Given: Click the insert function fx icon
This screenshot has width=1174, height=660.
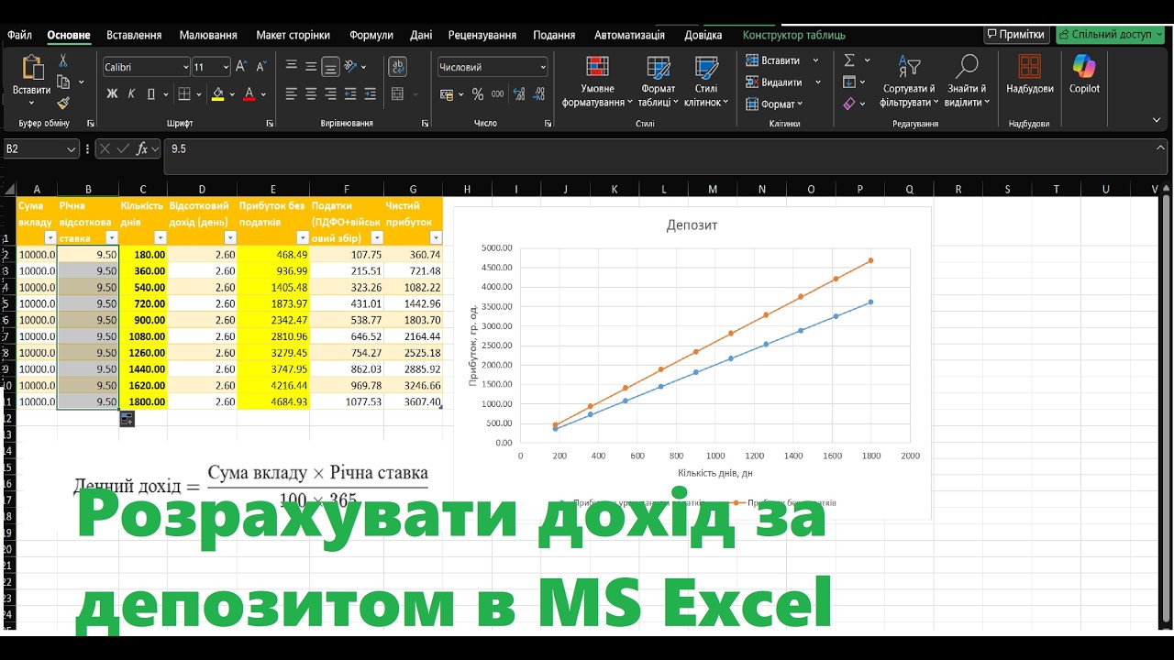Looking at the screenshot, I should point(143,148).
